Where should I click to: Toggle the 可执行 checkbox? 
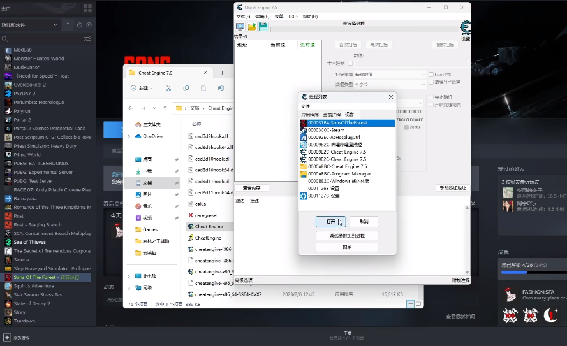406,127
